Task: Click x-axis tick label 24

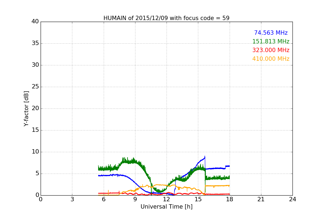Action: pos(292,199)
